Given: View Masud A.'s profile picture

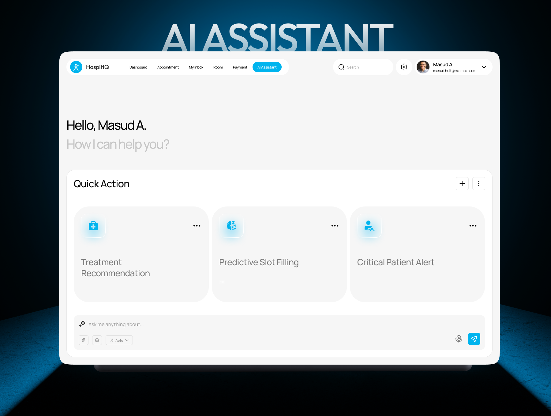Looking at the screenshot, I should 423,67.
